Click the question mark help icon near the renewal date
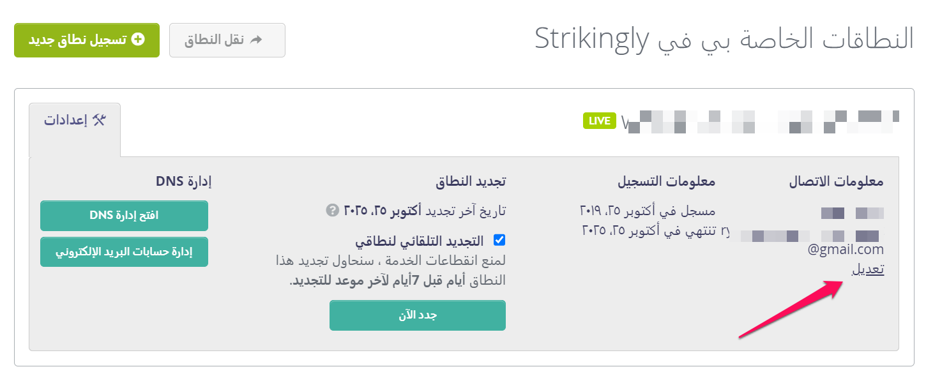949x376 pixels. [x=331, y=210]
